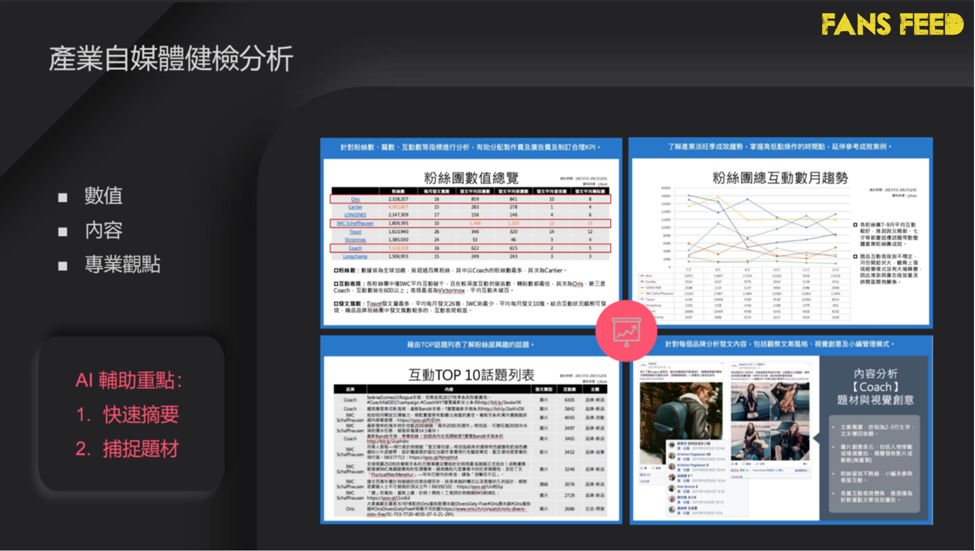Image resolution: width=975 pixels, height=551 pixels.
Task: Click the blue header about 針對每個品牌分析發文內容
Action: pyautogui.click(x=780, y=344)
